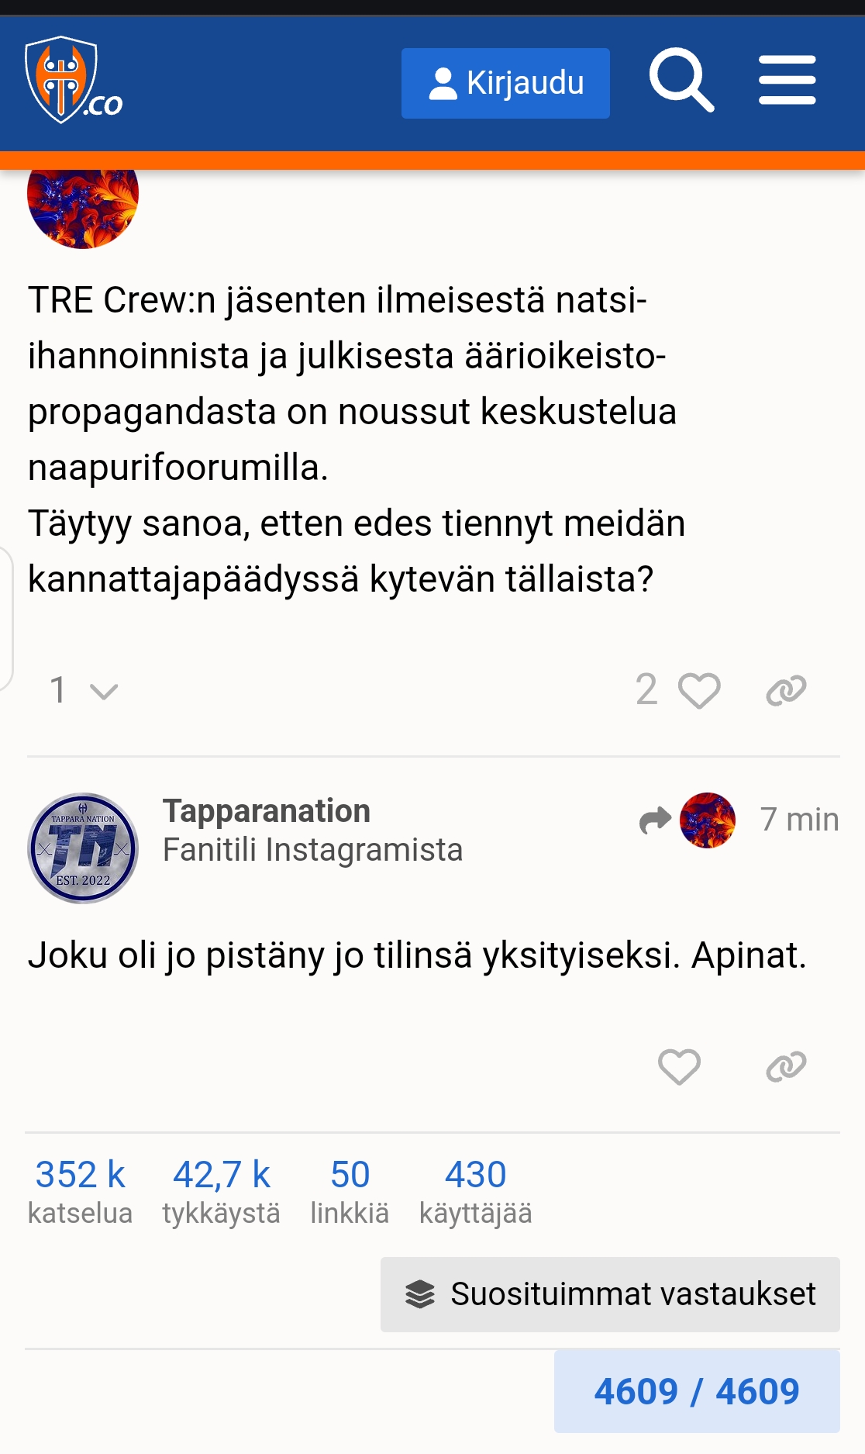Screen dimensions: 865x1454
Task: Open the hamburger menu
Action: [787, 81]
